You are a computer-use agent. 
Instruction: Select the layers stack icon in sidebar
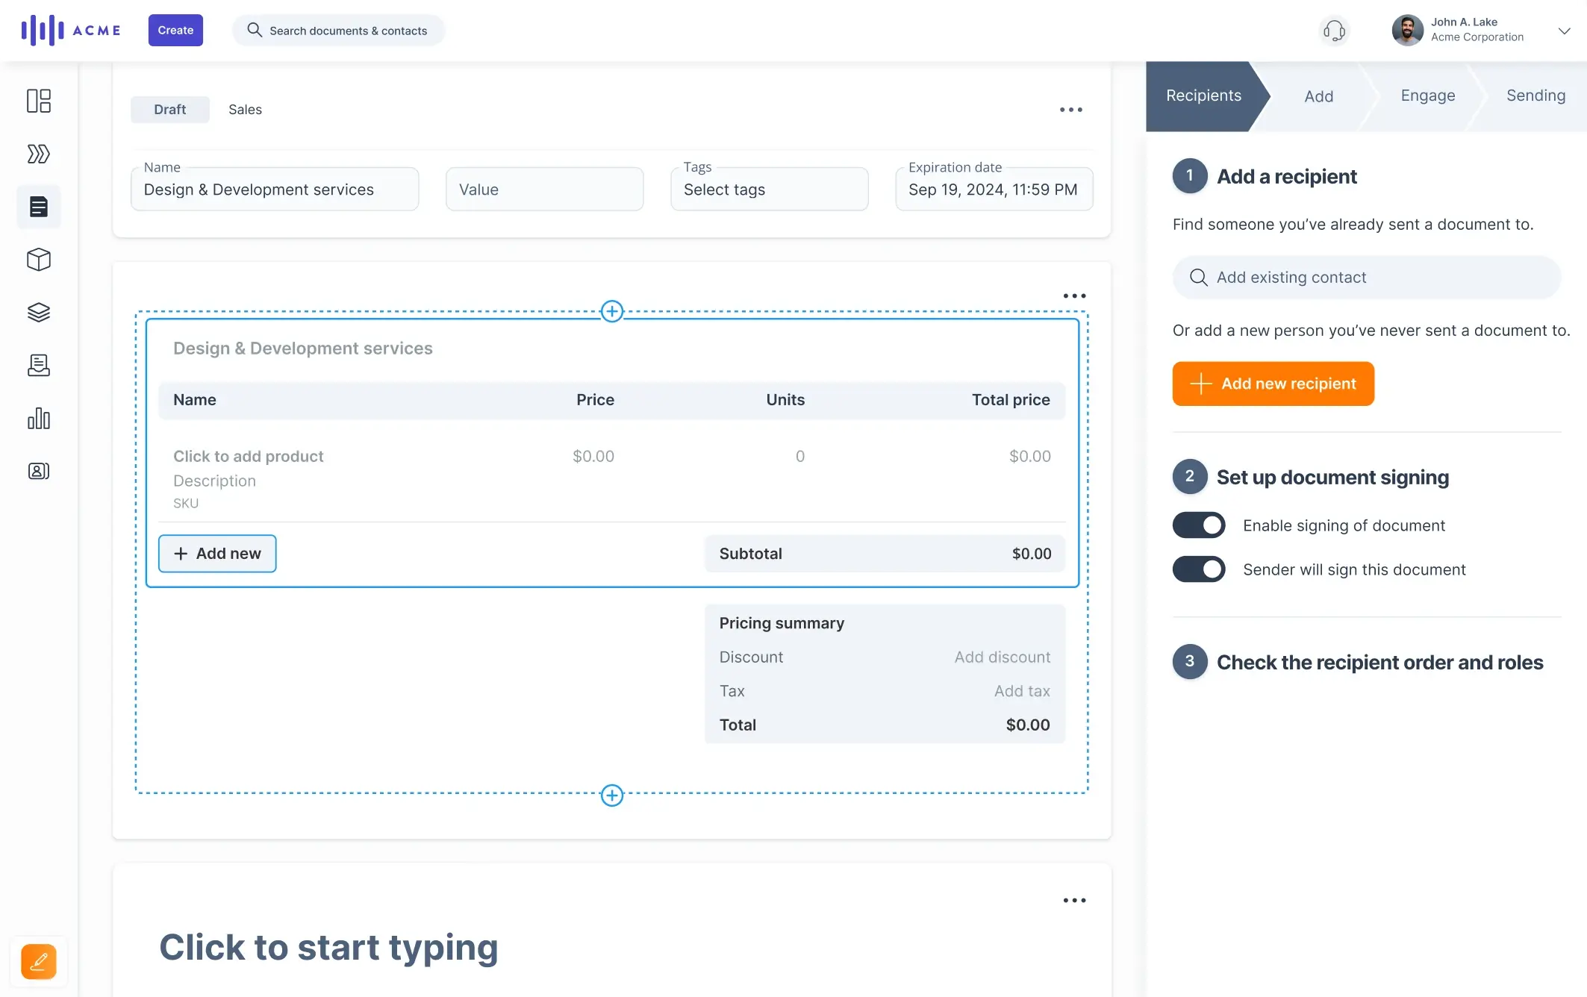38,313
